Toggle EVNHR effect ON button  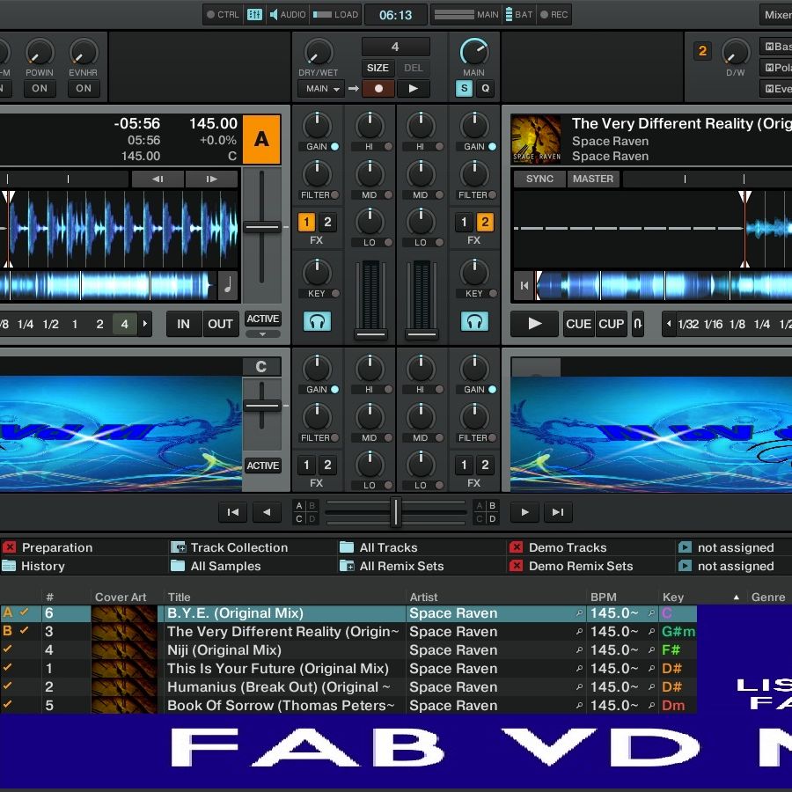point(84,88)
